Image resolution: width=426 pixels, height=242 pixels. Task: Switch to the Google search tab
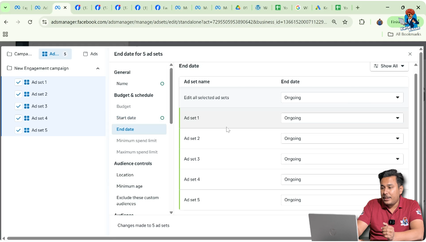pos(301,7)
